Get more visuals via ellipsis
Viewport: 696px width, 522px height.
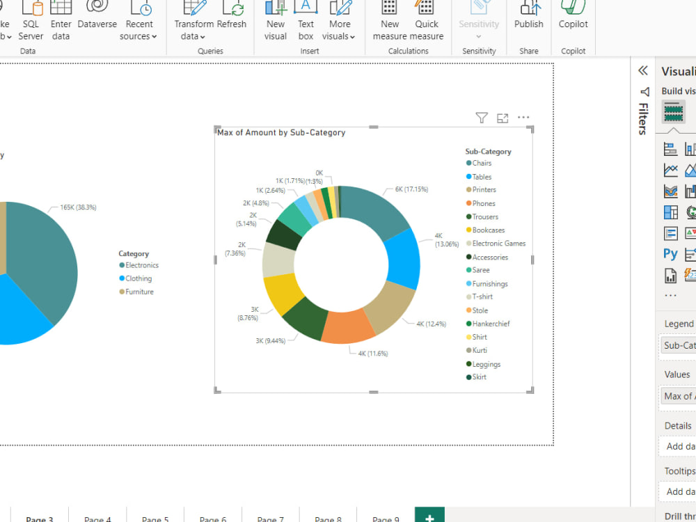coord(670,295)
